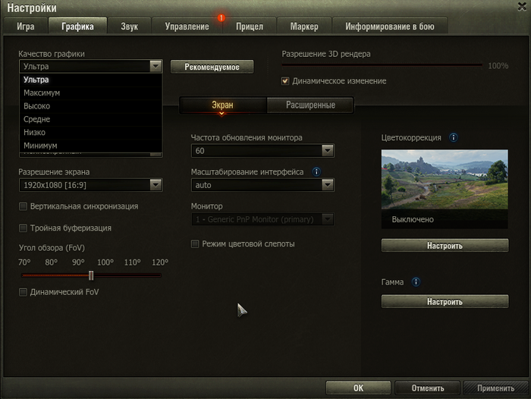Open Информирование в бою tab

click(x=390, y=26)
